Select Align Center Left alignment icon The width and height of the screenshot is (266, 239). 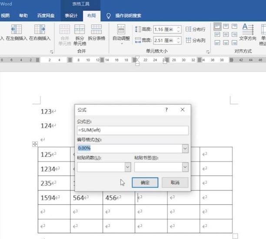coord(217,35)
